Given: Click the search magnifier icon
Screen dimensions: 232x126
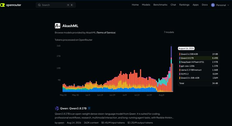Looking at the screenshot, I should (39, 5).
